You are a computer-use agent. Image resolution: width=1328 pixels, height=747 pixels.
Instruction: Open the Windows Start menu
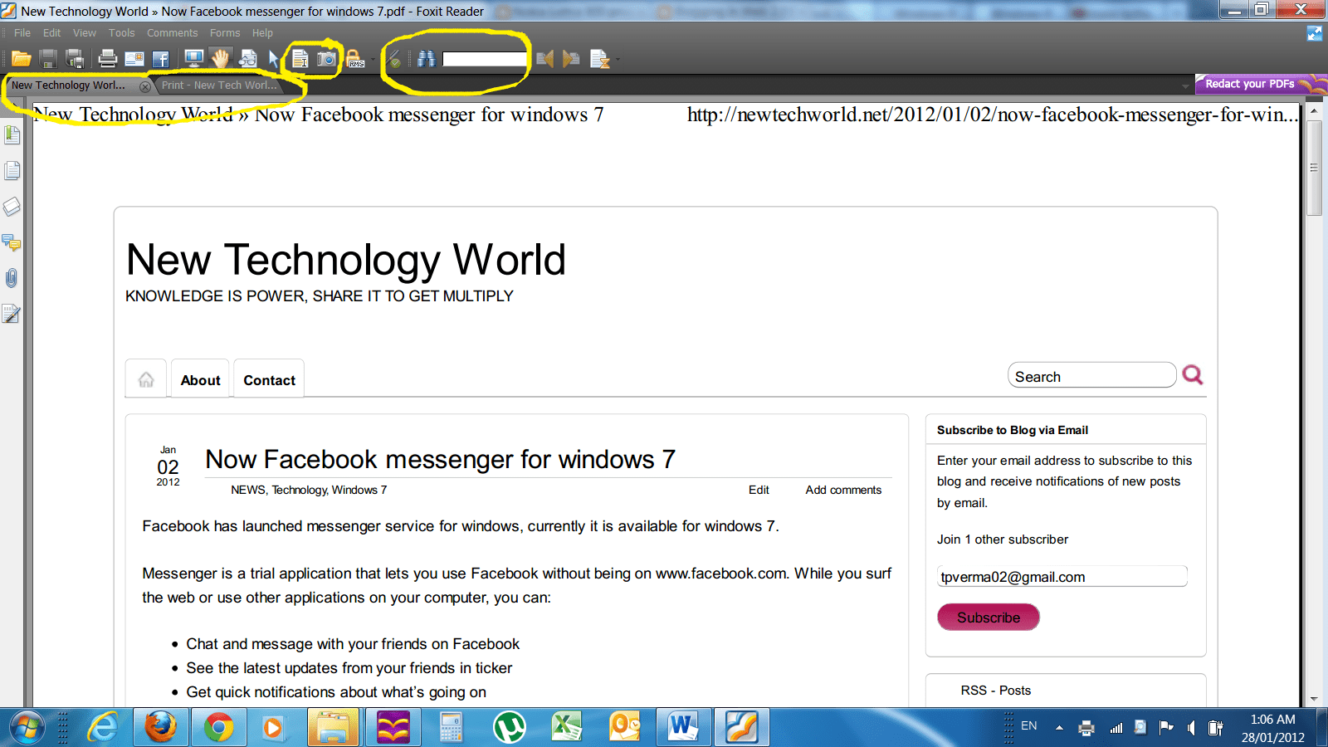pos(27,728)
